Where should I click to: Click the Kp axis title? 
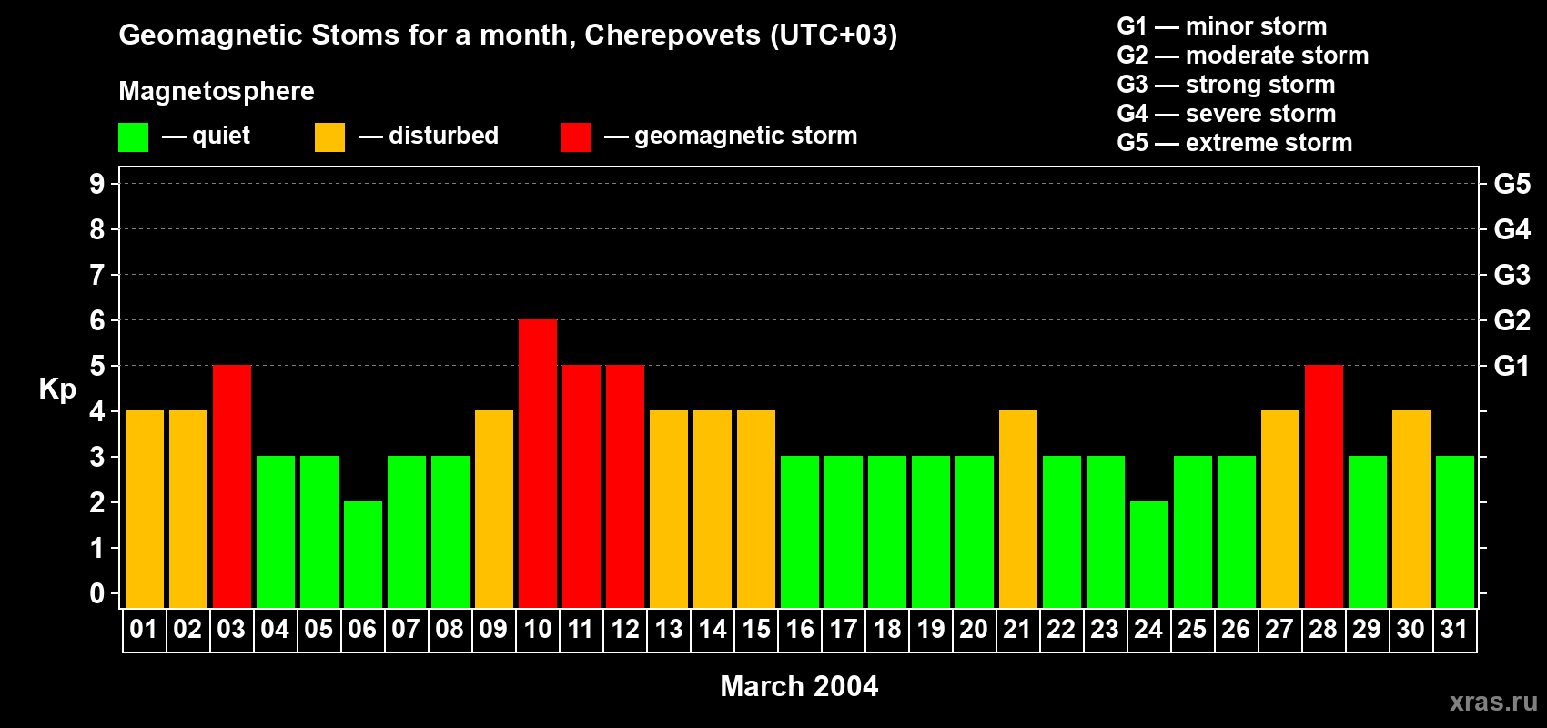(x=57, y=389)
